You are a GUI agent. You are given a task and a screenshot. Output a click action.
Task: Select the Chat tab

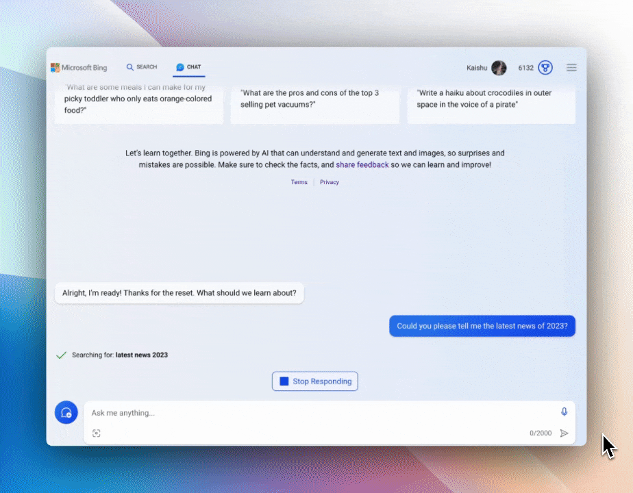pyautogui.click(x=189, y=67)
